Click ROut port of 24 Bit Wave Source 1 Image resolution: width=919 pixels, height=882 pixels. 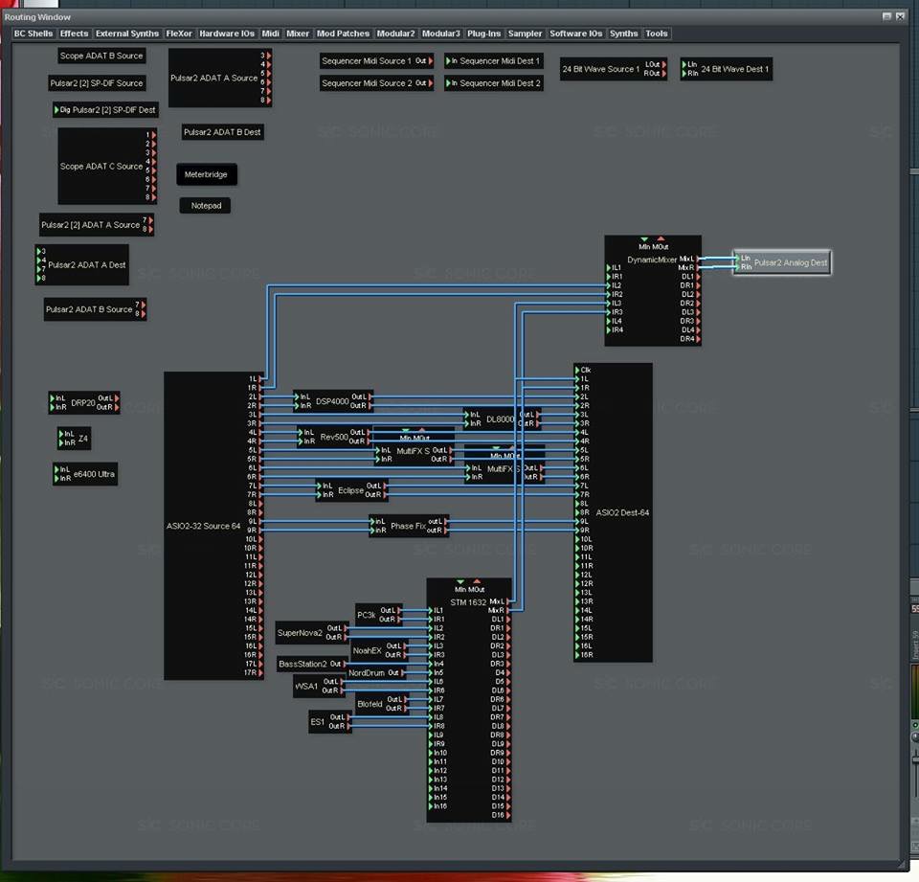663,74
